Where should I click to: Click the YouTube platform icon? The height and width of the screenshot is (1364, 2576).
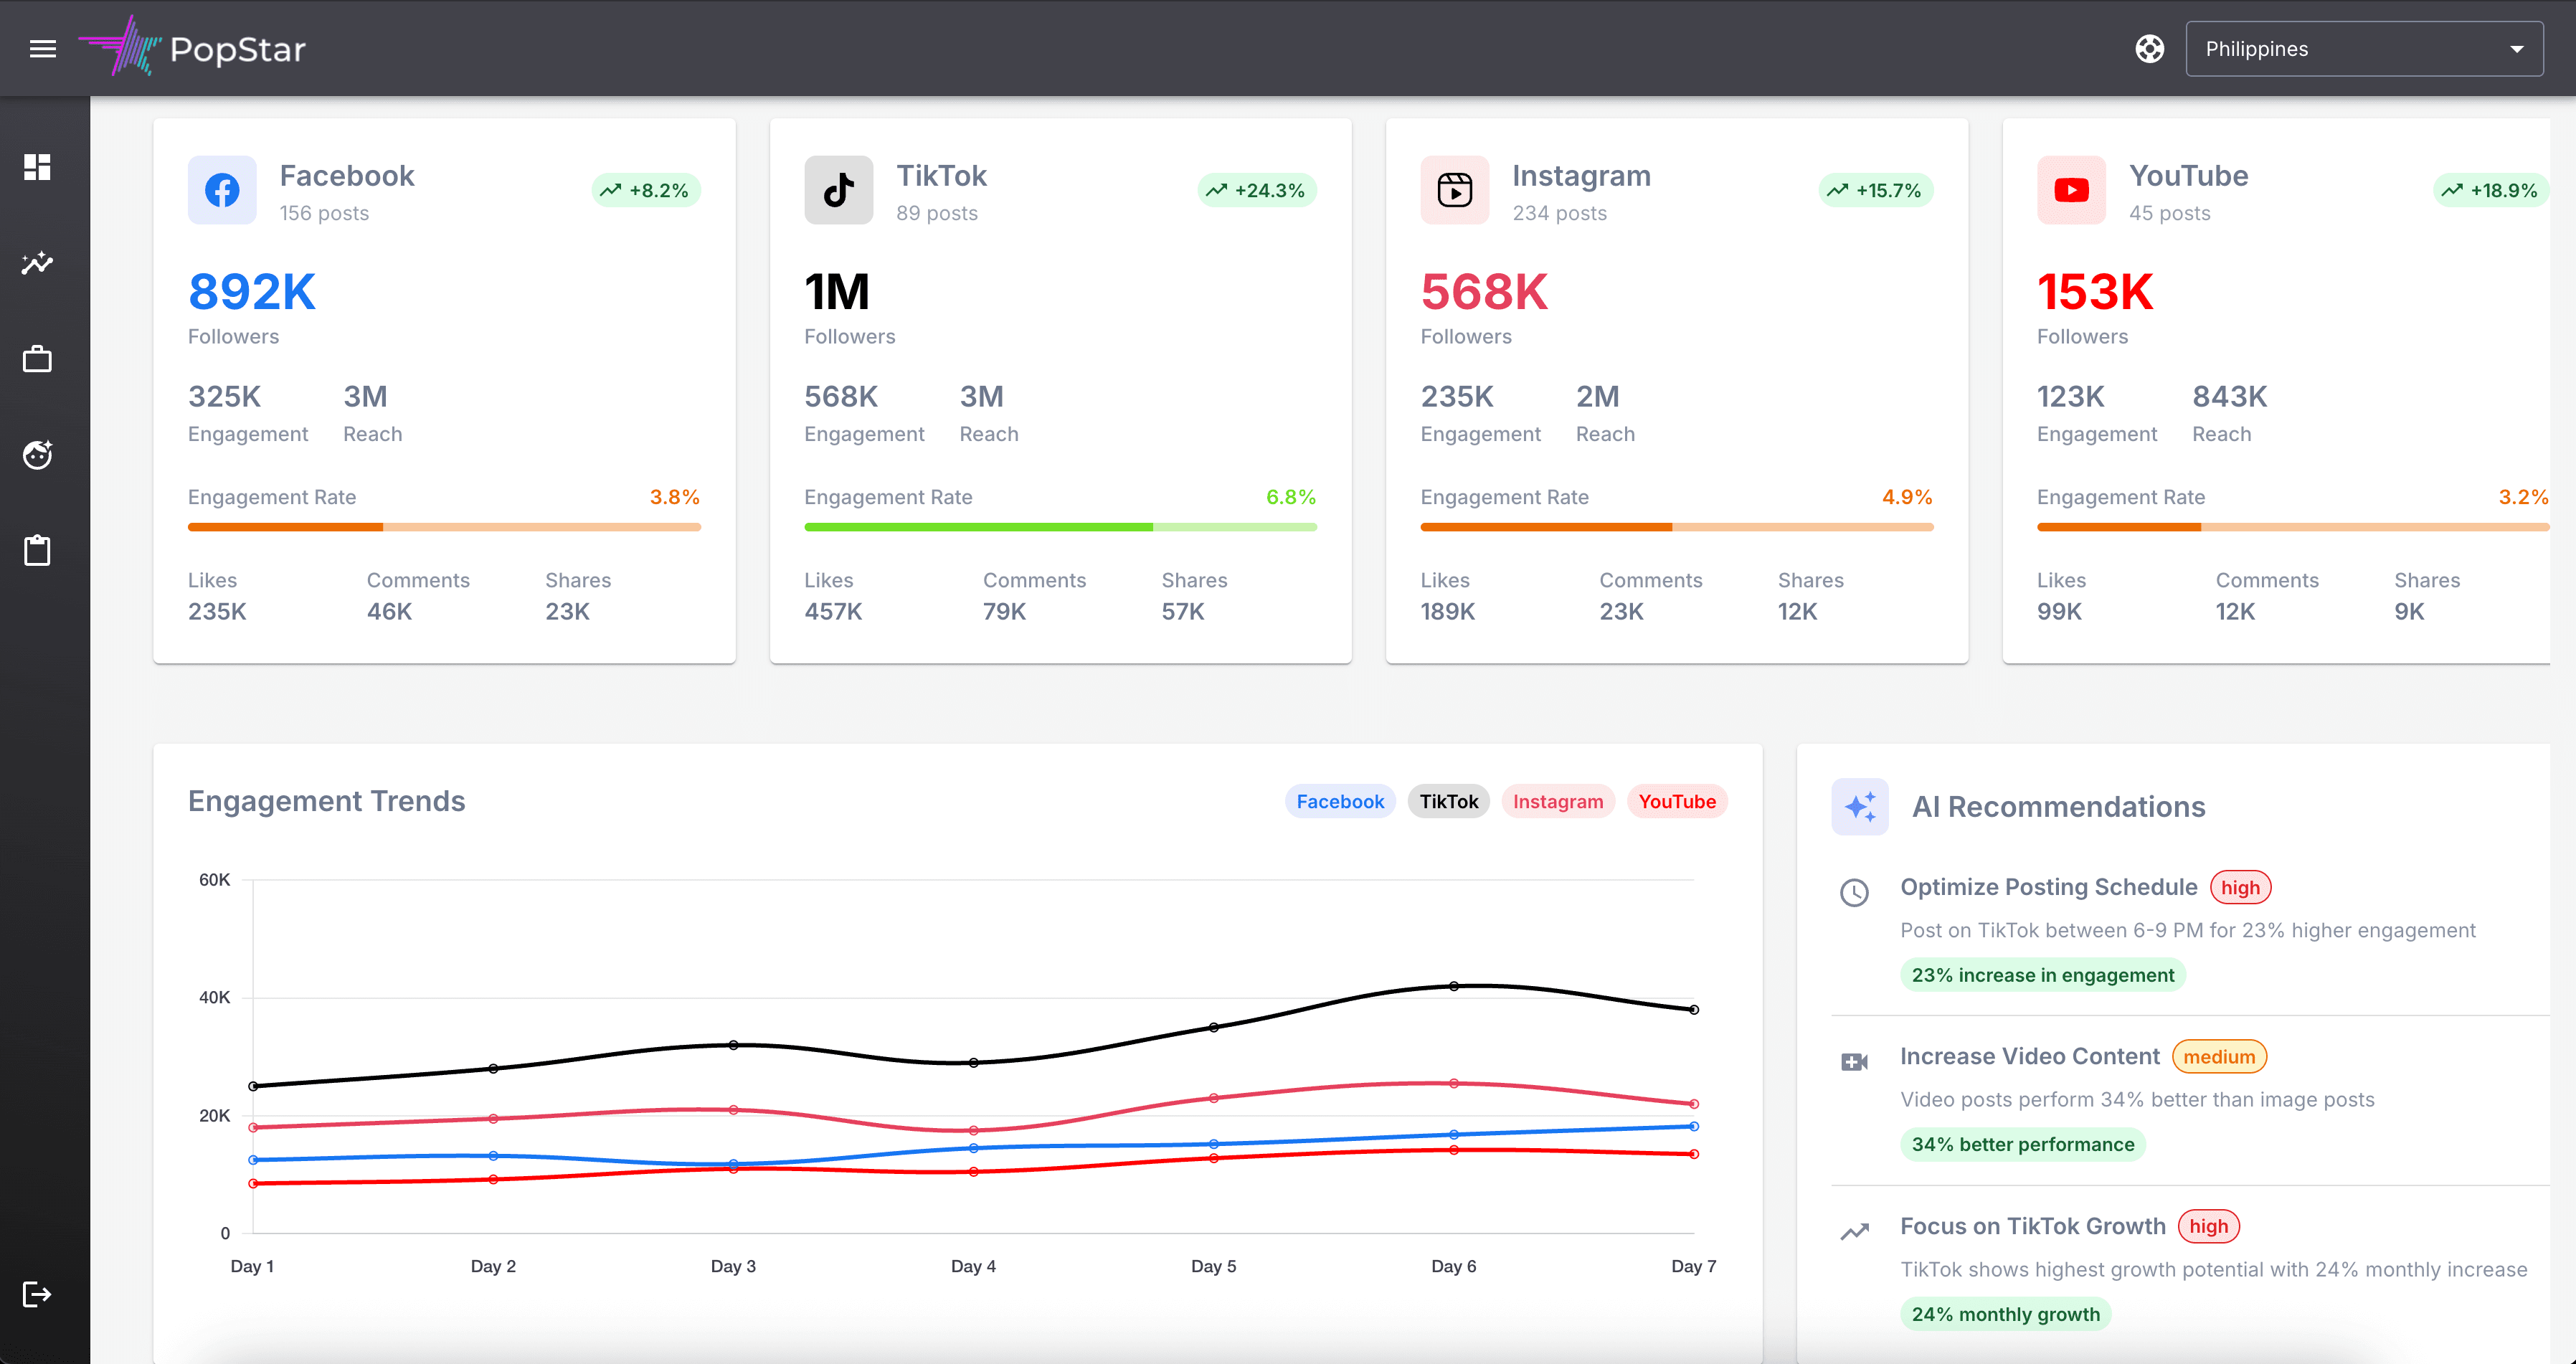2071,190
